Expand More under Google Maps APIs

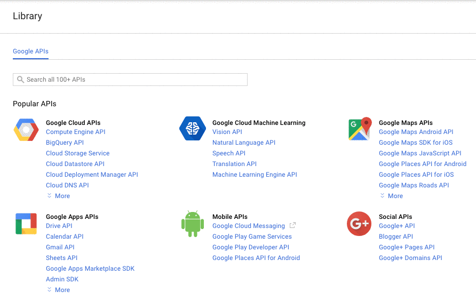pos(392,196)
